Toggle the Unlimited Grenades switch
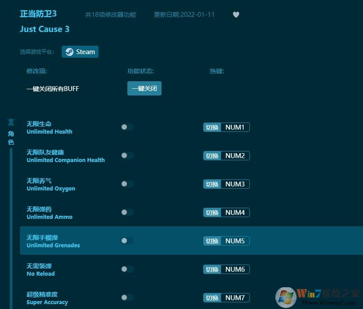 point(127,241)
